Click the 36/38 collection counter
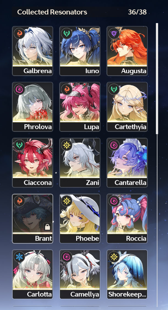The image size is (168, 310). point(137,12)
